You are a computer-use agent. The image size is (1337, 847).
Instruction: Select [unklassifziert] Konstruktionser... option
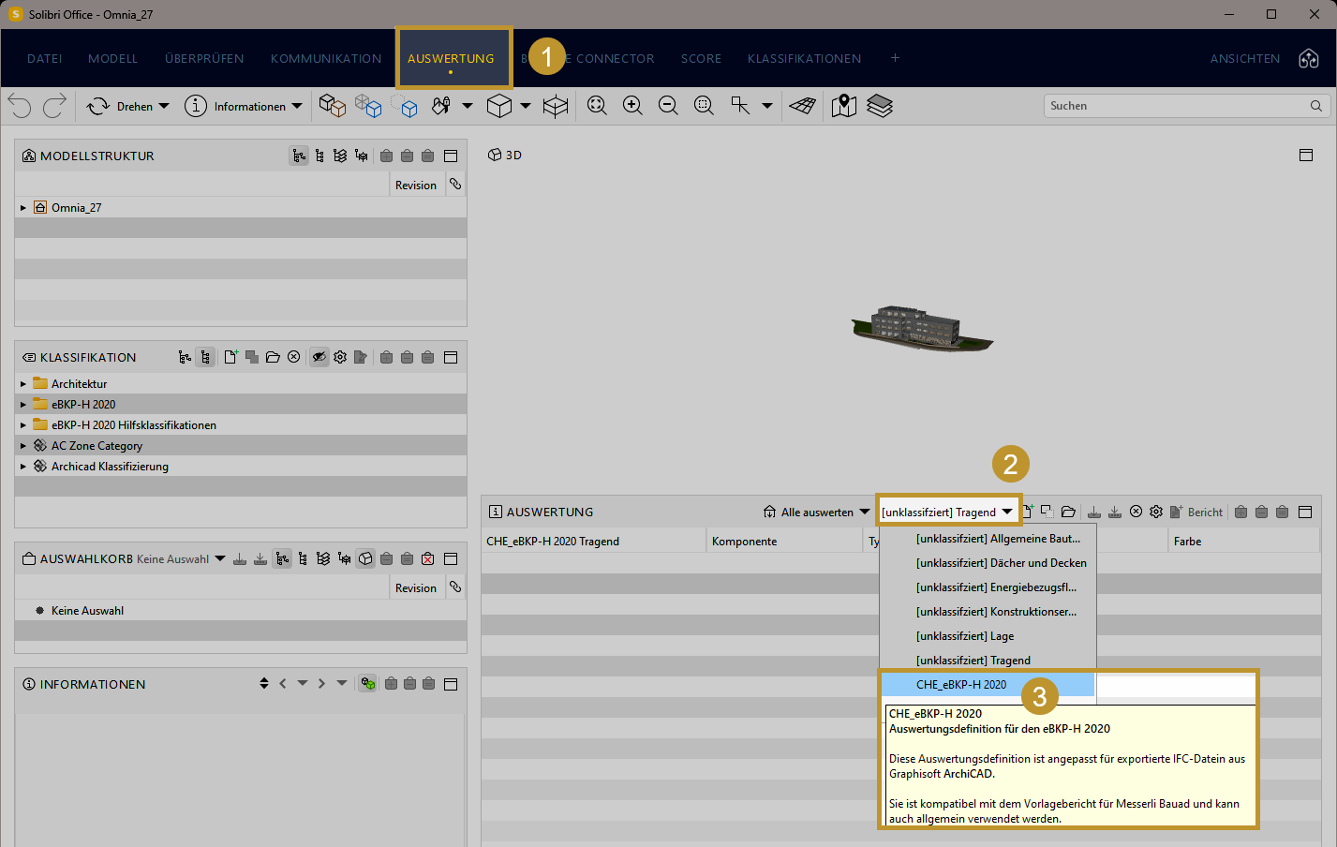pyautogui.click(x=996, y=612)
